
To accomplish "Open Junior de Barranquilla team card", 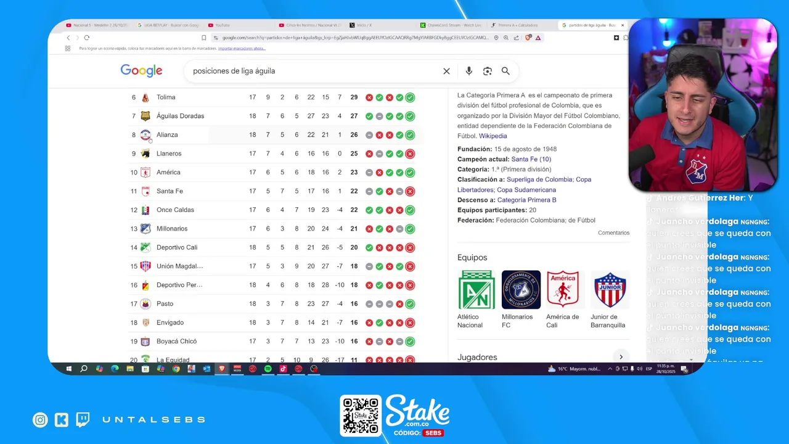I will click(610, 300).
